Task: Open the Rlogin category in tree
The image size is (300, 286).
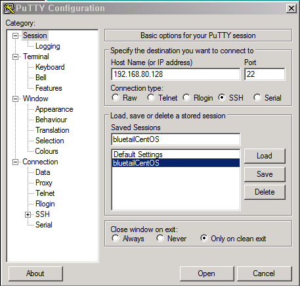Action: pyautogui.click(x=45, y=204)
